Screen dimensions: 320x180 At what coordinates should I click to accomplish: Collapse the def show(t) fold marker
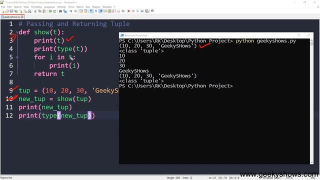coord(17,32)
